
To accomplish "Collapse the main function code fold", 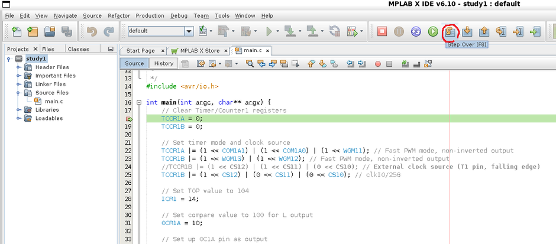I will (x=139, y=102).
